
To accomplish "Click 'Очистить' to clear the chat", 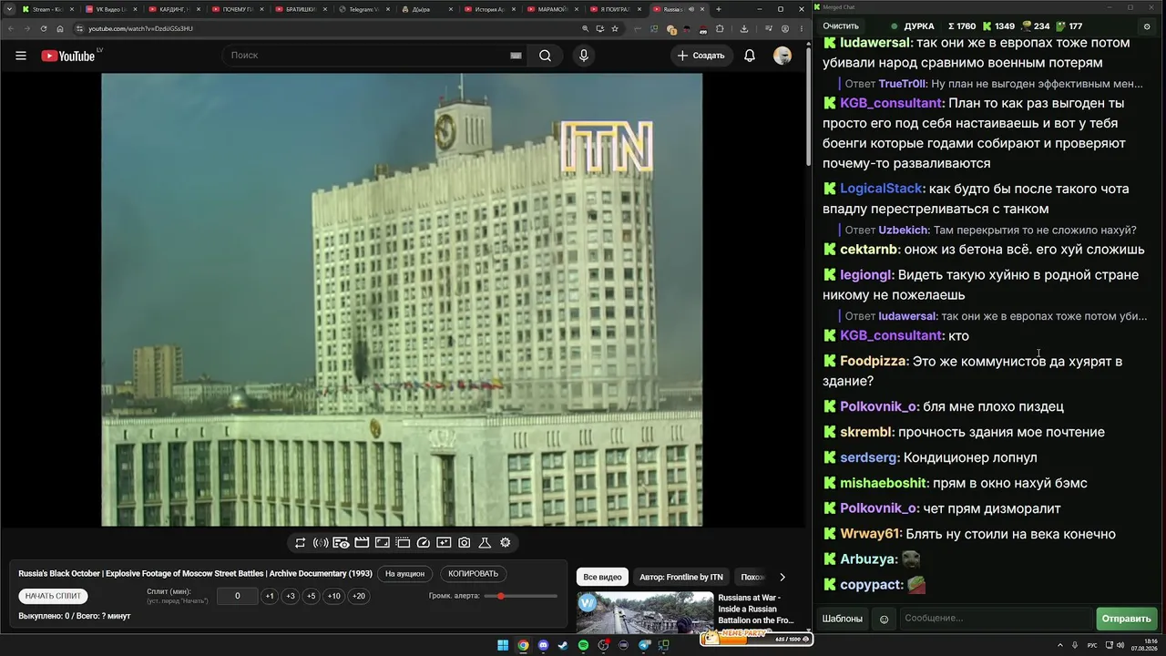I will (x=841, y=26).
